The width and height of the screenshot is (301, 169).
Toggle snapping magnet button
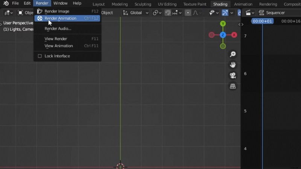pyautogui.click(x=168, y=13)
